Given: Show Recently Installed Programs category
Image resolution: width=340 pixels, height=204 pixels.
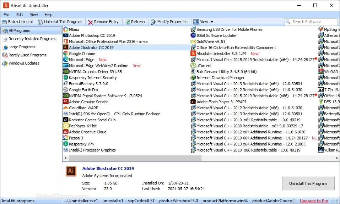Looking at the screenshot, I should point(32,39).
